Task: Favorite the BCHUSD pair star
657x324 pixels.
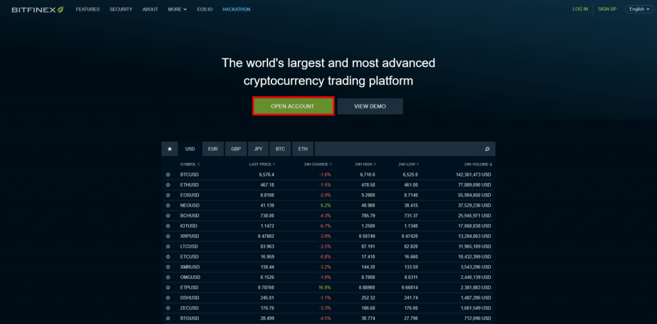Action: (168, 216)
